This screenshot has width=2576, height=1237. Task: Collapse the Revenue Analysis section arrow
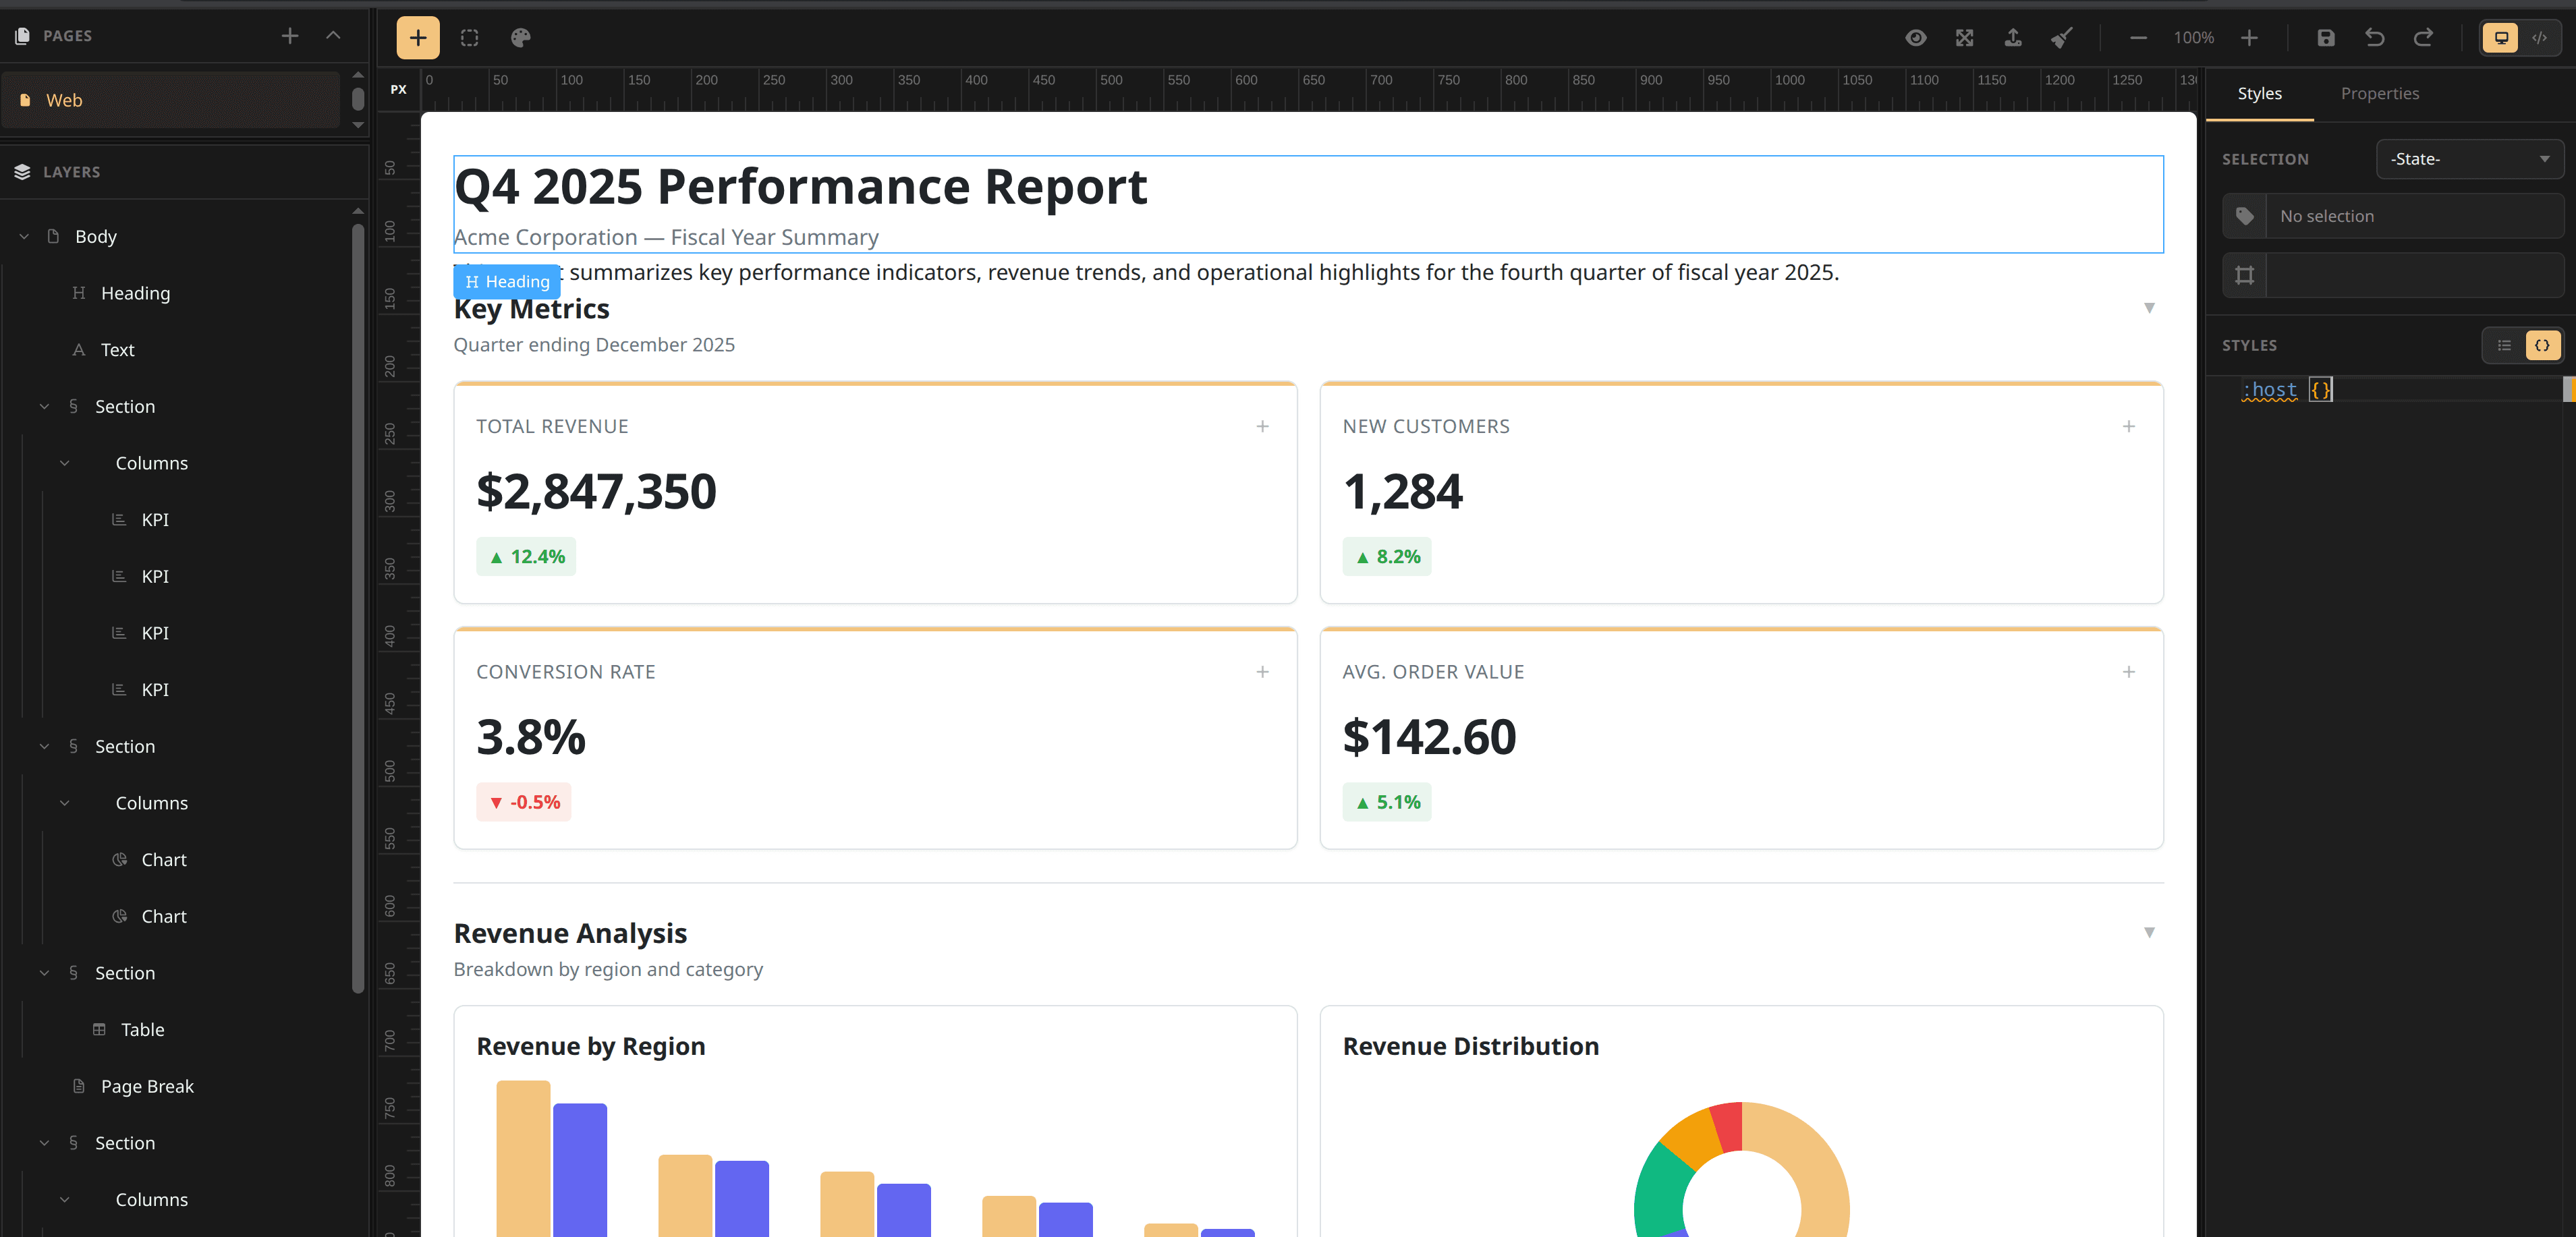click(x=2149, y=932)
